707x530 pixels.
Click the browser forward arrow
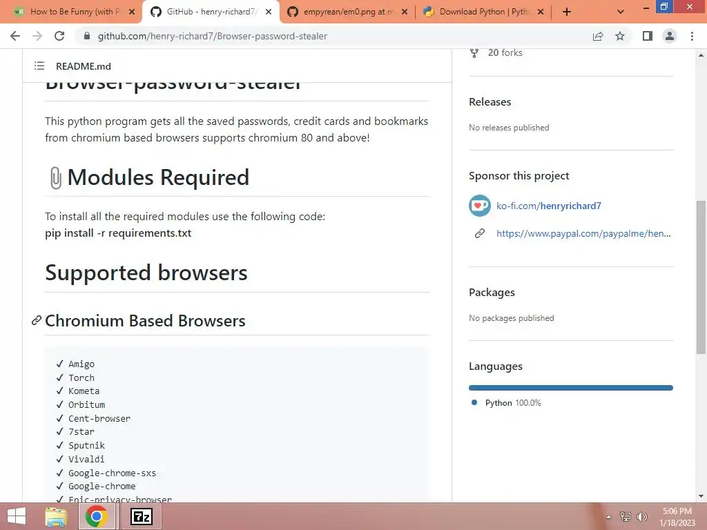(37, 36)
